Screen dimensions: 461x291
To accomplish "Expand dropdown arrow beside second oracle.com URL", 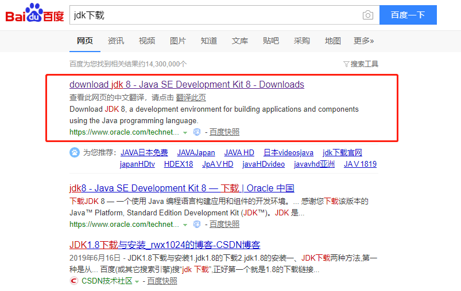I will 185,225.
